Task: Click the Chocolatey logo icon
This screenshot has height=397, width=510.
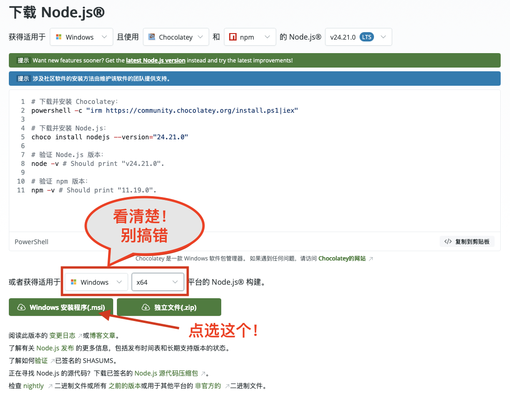Action: click(x=151, y=37)
